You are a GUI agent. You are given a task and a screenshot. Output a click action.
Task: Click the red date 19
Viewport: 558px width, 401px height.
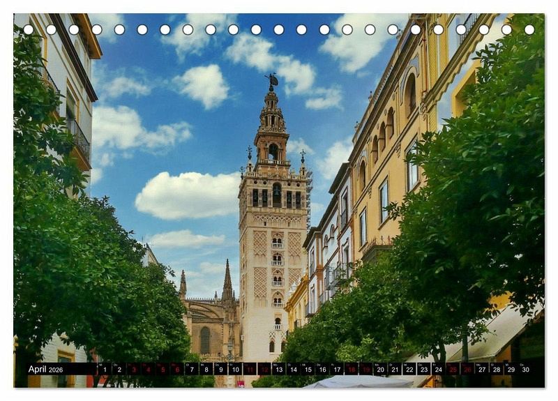tap(365, 369)
